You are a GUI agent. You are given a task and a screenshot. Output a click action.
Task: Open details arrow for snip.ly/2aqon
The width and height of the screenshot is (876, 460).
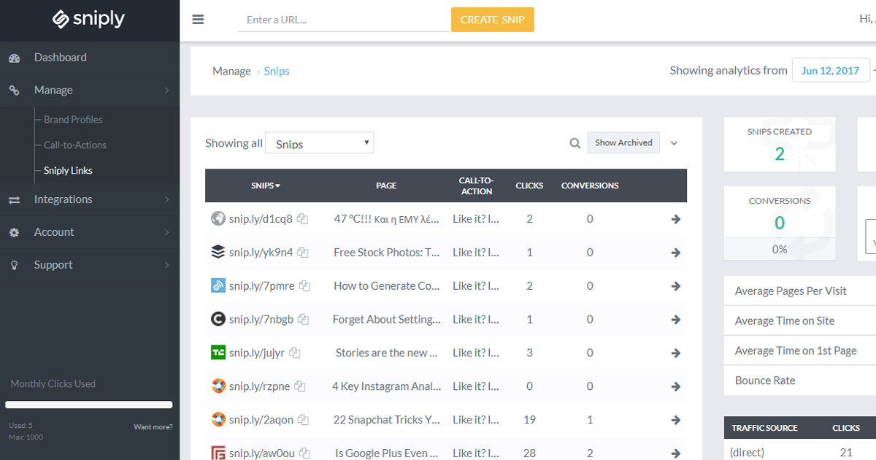pyautogui.click(x=676, y=420)
